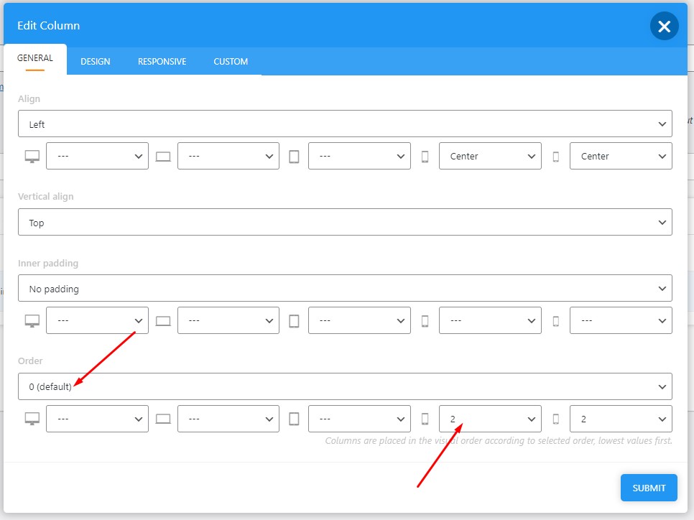
Task: Click the 'Edit Column' dialog title
Action: pyautogui.click(x=49, y=26)
